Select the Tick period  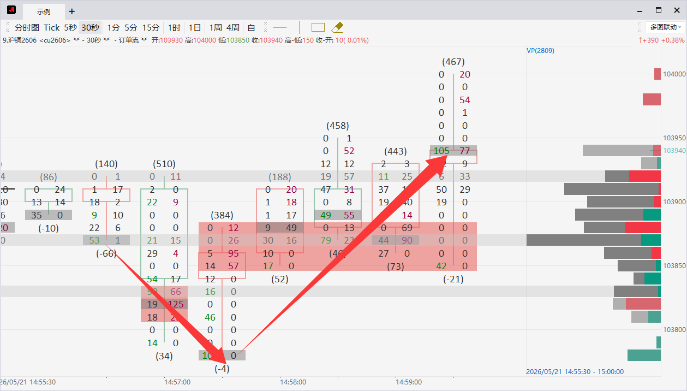[x=52, y=27]
